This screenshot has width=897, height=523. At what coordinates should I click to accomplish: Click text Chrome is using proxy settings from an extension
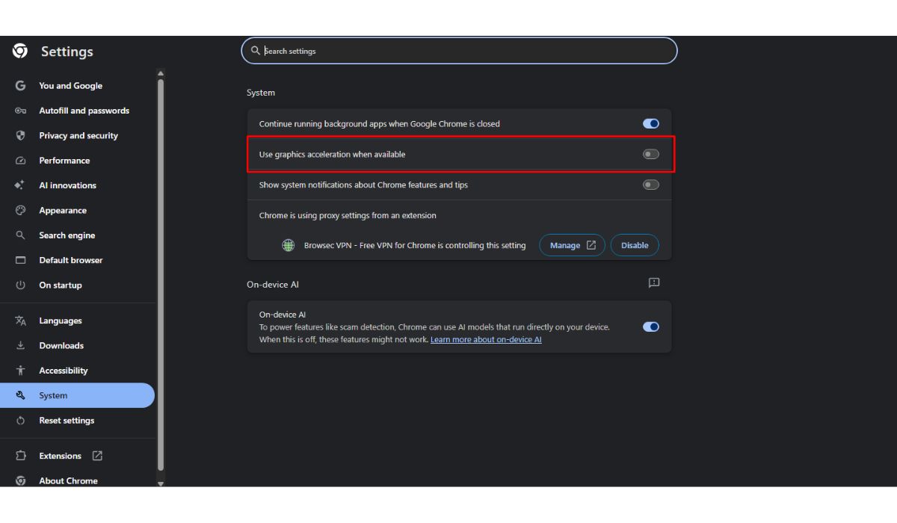pyautogui.click(x=348, y=215)
